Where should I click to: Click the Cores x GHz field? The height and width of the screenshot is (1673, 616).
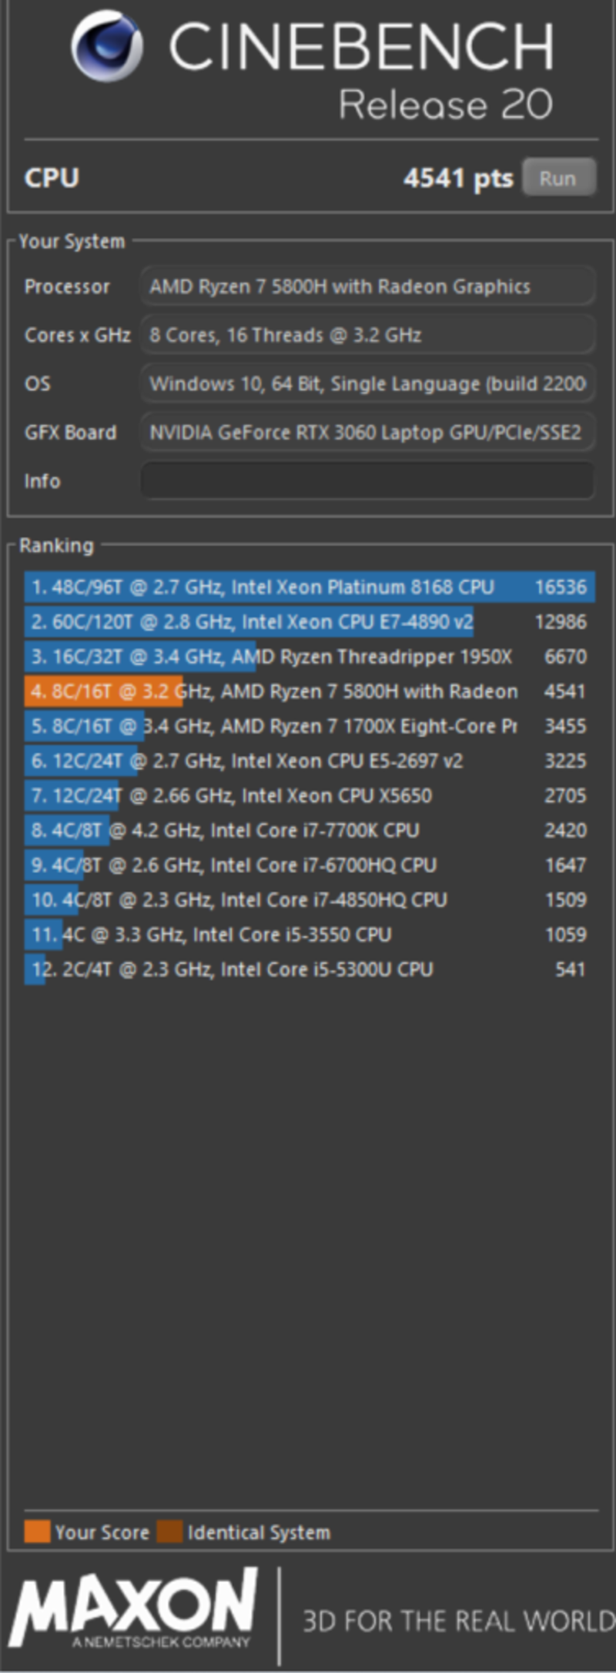point(367,335)
